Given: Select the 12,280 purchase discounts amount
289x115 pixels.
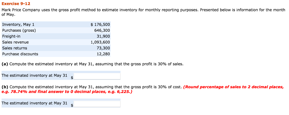Looking at the screenshot, I should coord(103,54).
